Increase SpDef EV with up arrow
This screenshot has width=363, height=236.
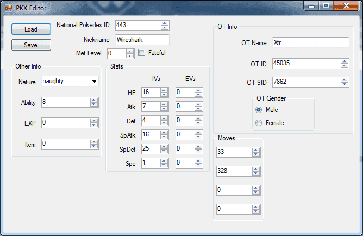pos(198,147)
